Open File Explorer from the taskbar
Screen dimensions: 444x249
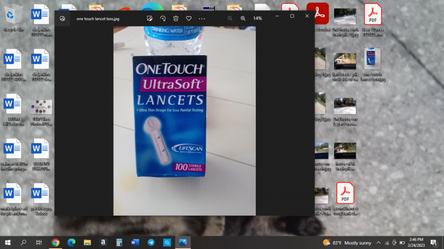point(87,242)
